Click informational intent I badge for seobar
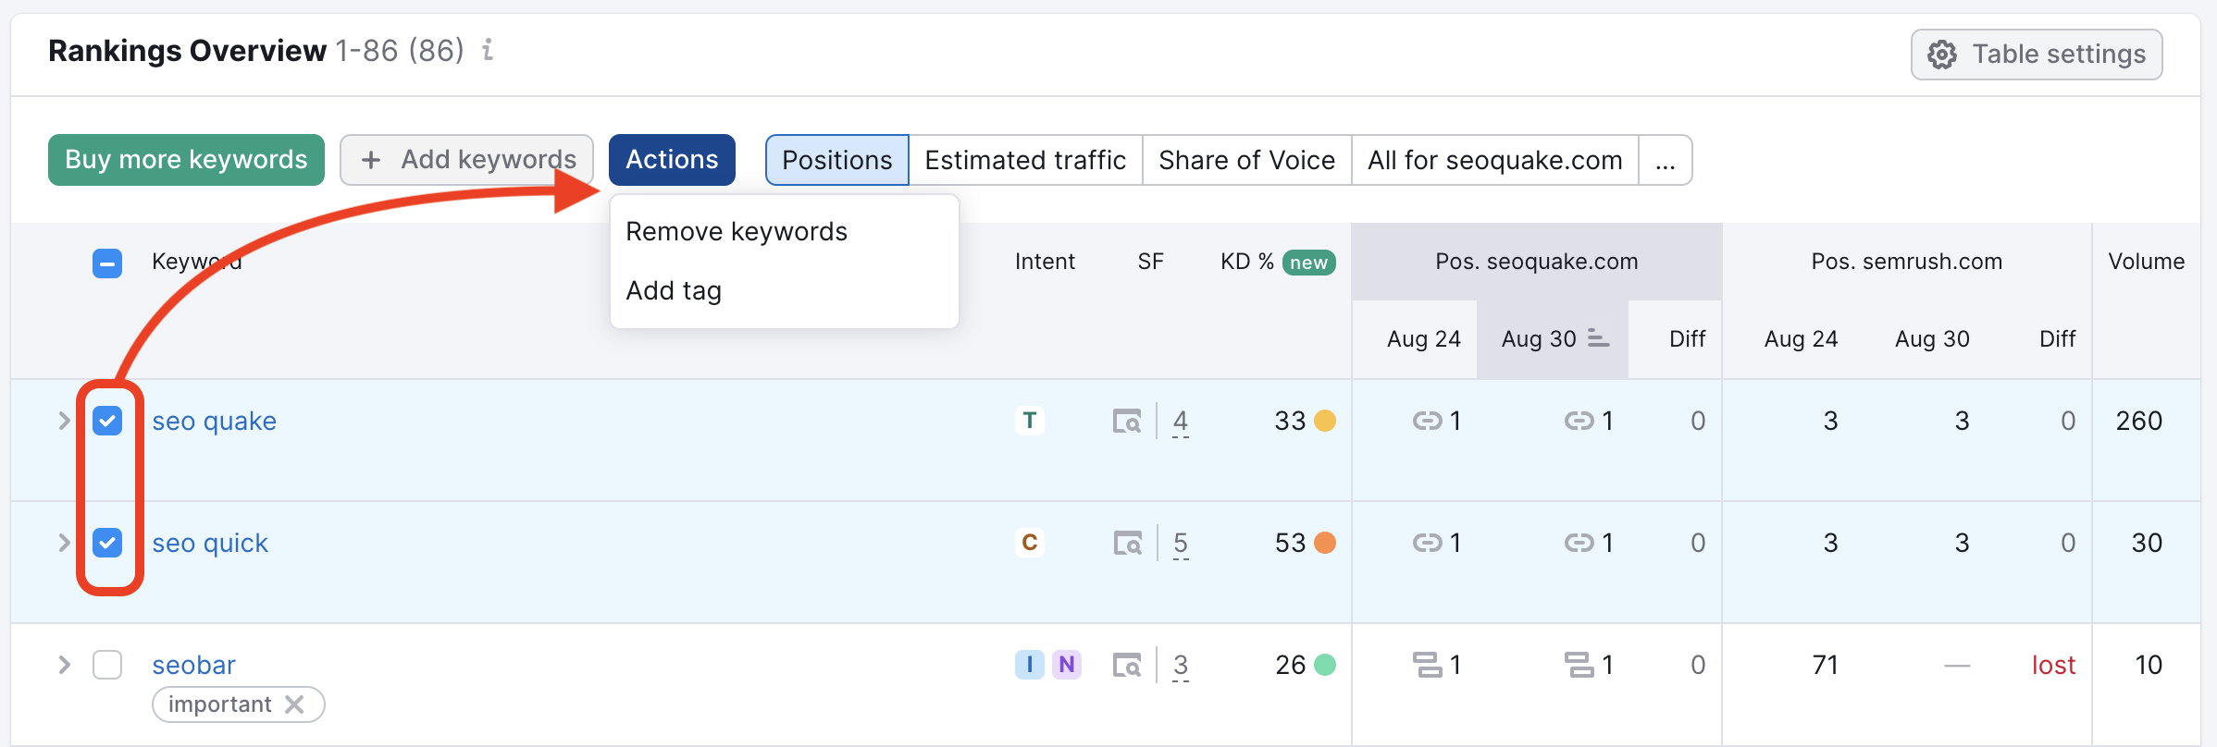 pyautogui.click(x=1029, y=665)
